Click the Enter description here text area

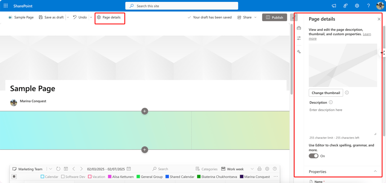pyautogui.click(x=343, y=121)
